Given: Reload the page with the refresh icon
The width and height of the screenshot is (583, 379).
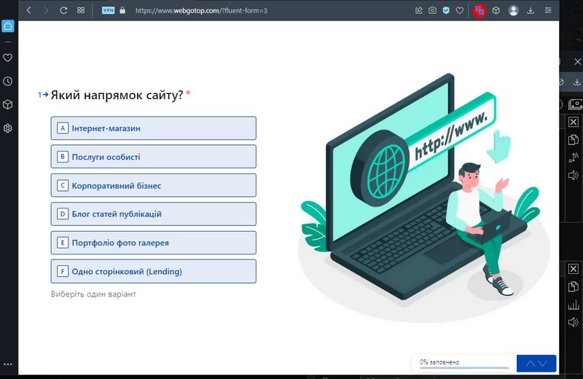Looking at the screenshot, I should coord(63,10).
